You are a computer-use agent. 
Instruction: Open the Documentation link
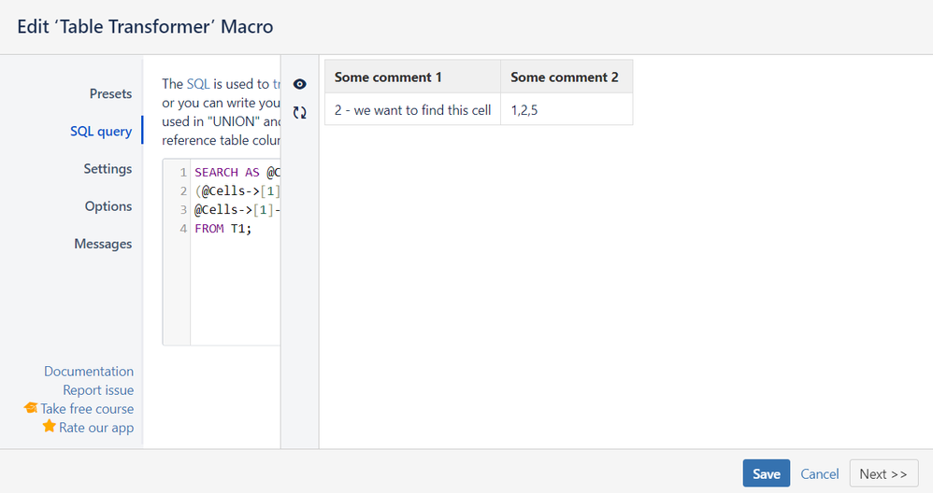pyautogui.click(x=89, y=372)
